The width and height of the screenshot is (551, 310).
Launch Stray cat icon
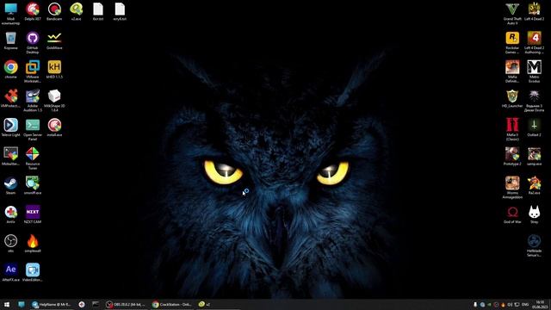point(534,214)
